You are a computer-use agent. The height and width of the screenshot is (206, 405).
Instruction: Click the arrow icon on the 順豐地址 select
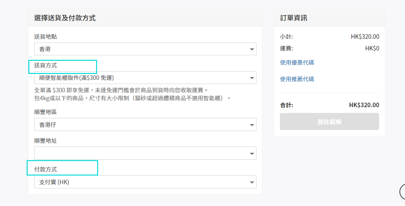click(x=252, y=154)
